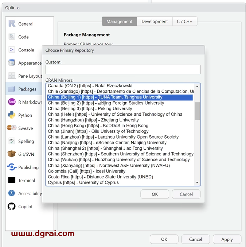The height and width of the screenshot is (247, 246).
Task: Select China (Beijing 3) Peking University mirror
Action: click(120, 108)
